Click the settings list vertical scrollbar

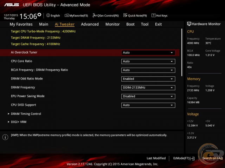coord(182,52)
